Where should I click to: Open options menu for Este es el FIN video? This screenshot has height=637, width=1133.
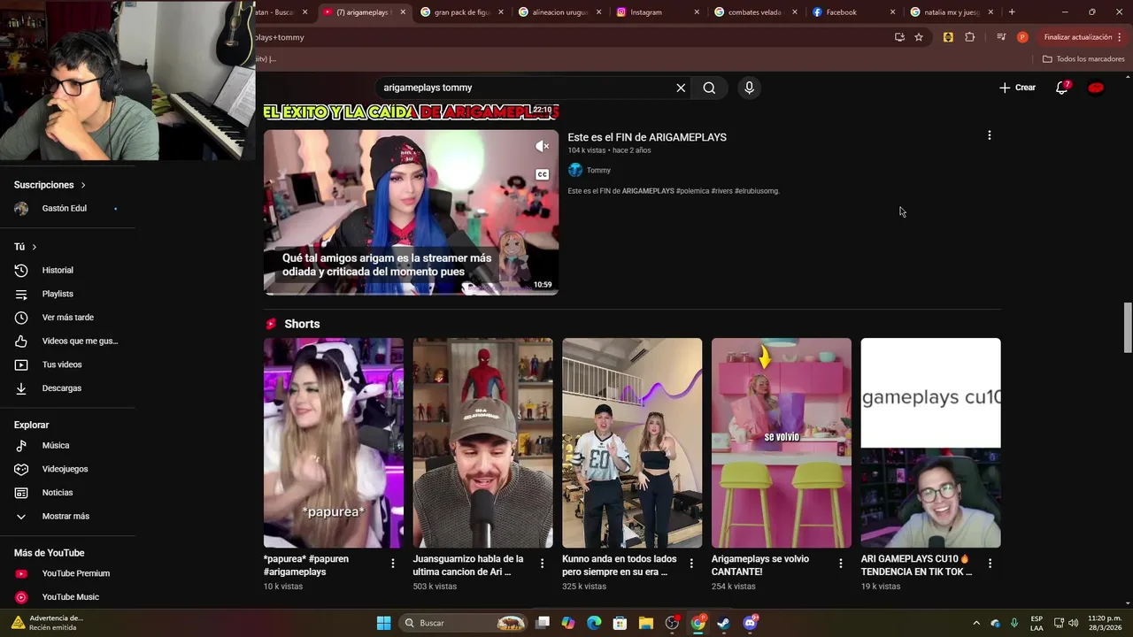pos(990,135)
